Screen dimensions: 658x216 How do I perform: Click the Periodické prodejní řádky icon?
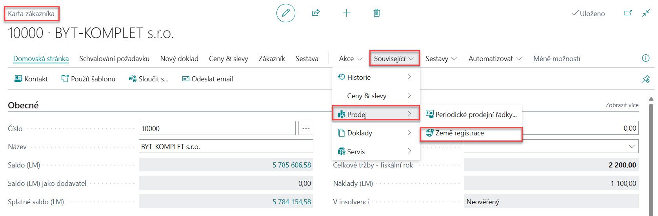point(430,114)
